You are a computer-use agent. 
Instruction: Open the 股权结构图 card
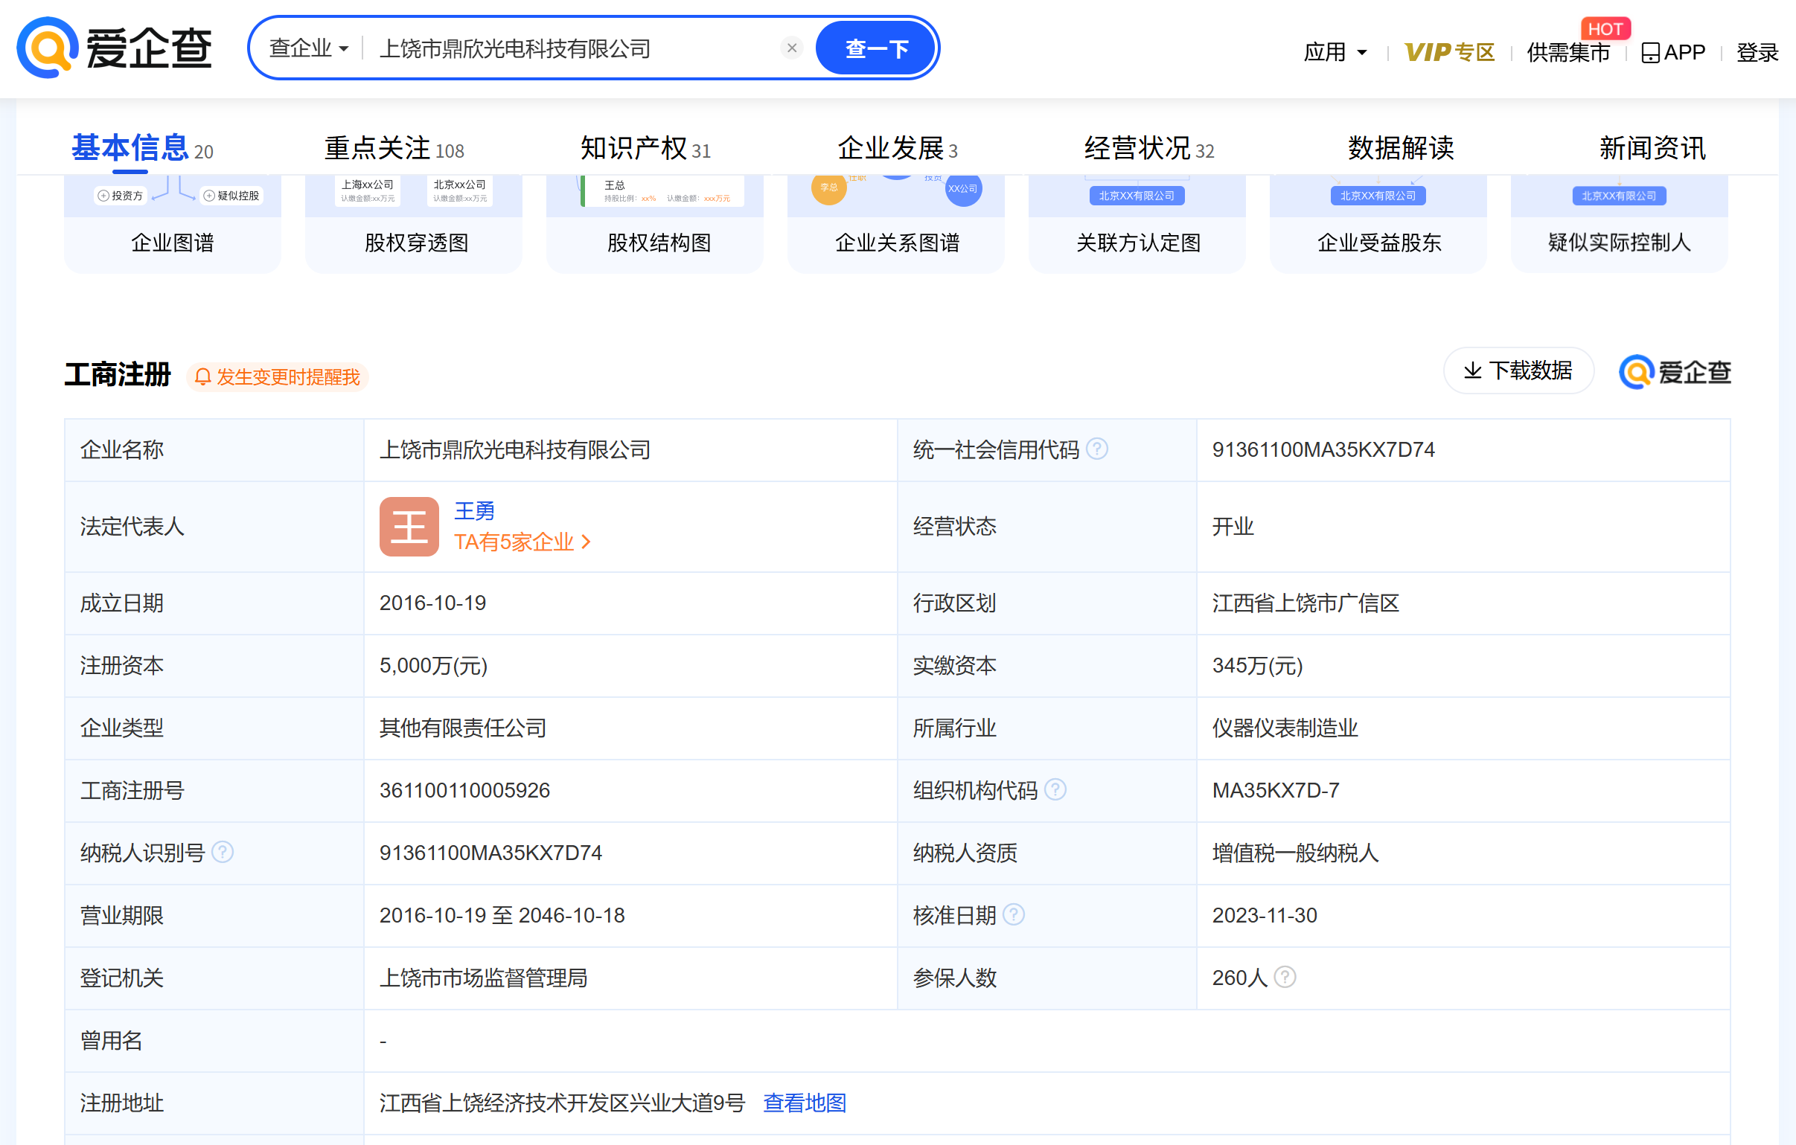click(655, 225)
